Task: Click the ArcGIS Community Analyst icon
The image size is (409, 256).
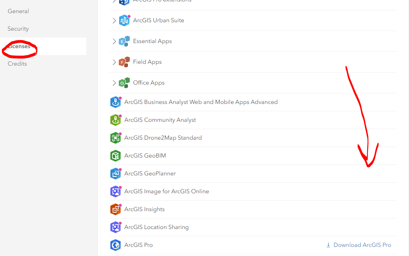Action: (115, 120)
